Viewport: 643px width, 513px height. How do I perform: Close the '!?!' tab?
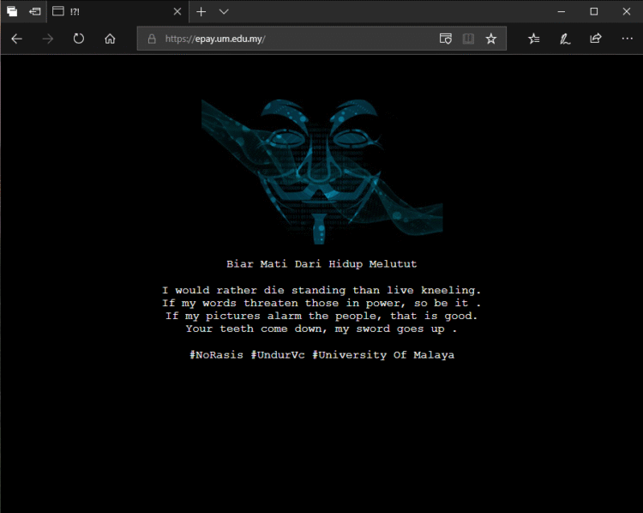[177, 11]
